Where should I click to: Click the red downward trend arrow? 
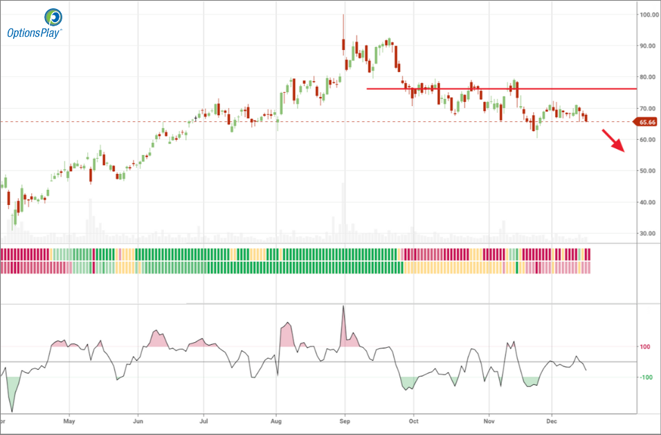coord(616,141)
